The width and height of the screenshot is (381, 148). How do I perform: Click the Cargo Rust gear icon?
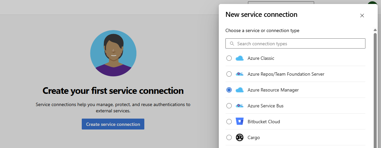pyautogui.click(x=240, y=137)
